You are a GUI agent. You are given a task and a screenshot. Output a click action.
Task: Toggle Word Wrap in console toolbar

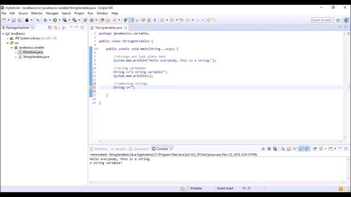[295, 149]
